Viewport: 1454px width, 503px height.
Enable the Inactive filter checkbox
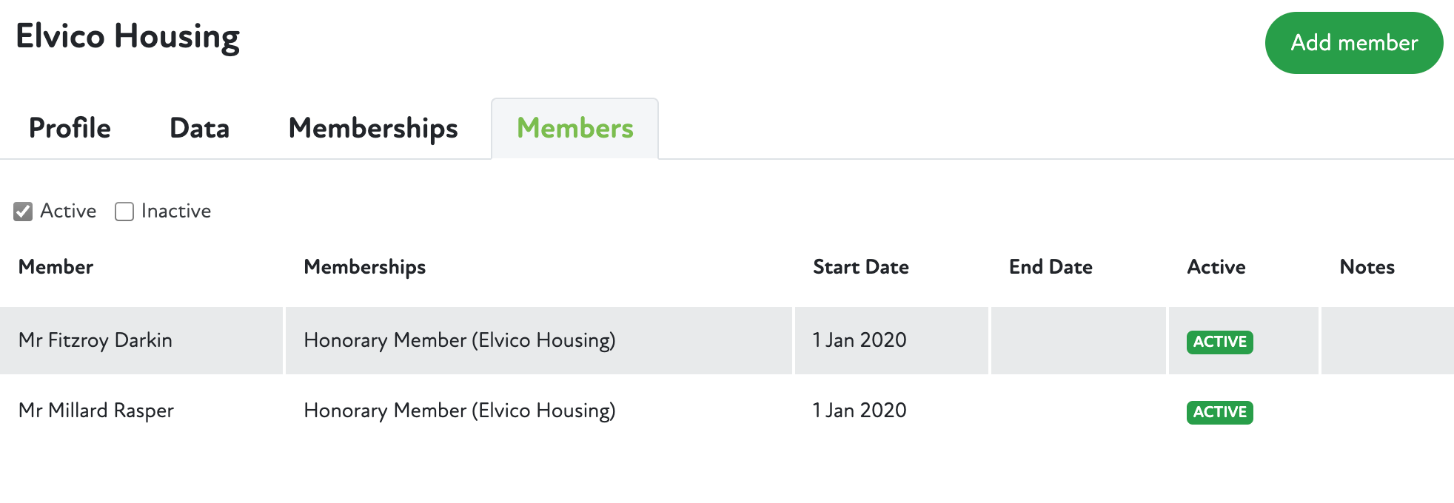point(124,212)
